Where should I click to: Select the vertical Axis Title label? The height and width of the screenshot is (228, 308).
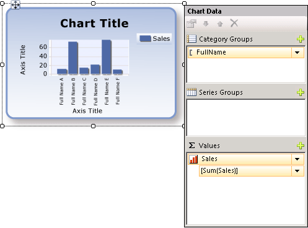(x=23, y=59)
